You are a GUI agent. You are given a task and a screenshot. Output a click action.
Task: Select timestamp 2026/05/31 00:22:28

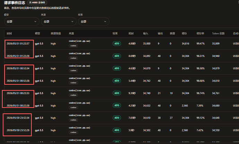tap(18, 106)
